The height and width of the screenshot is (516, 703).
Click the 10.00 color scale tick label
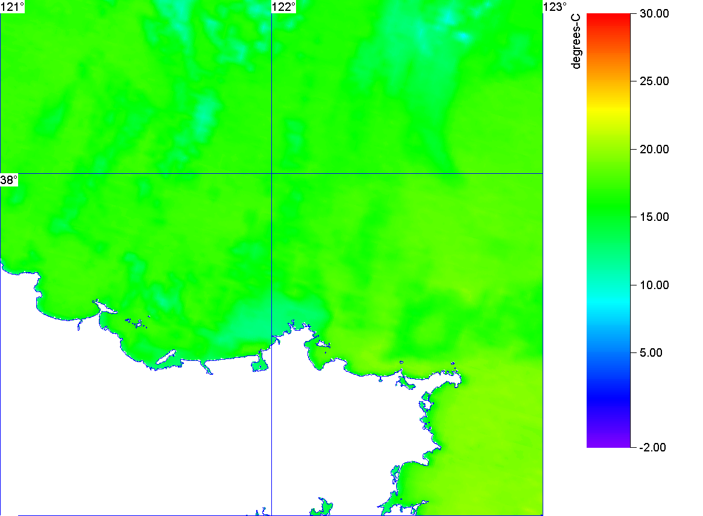[654, 285]
